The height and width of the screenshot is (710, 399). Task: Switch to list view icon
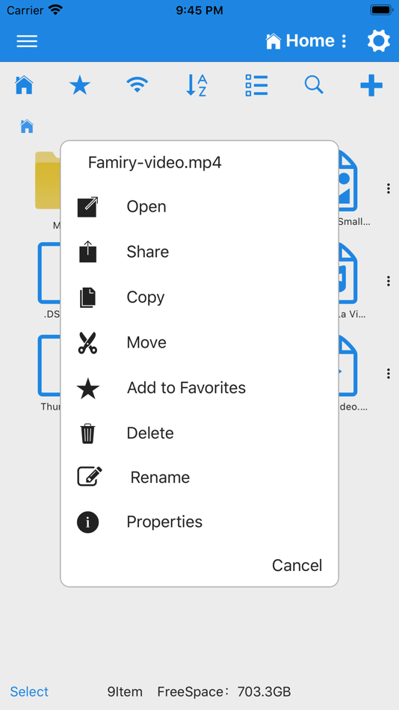(x=256, y=85)
